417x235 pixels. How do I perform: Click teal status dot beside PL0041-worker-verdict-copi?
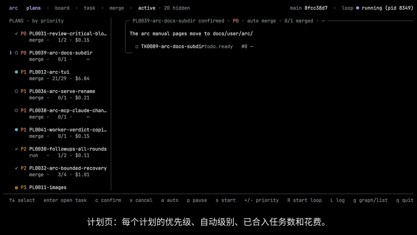pos(16,130)
